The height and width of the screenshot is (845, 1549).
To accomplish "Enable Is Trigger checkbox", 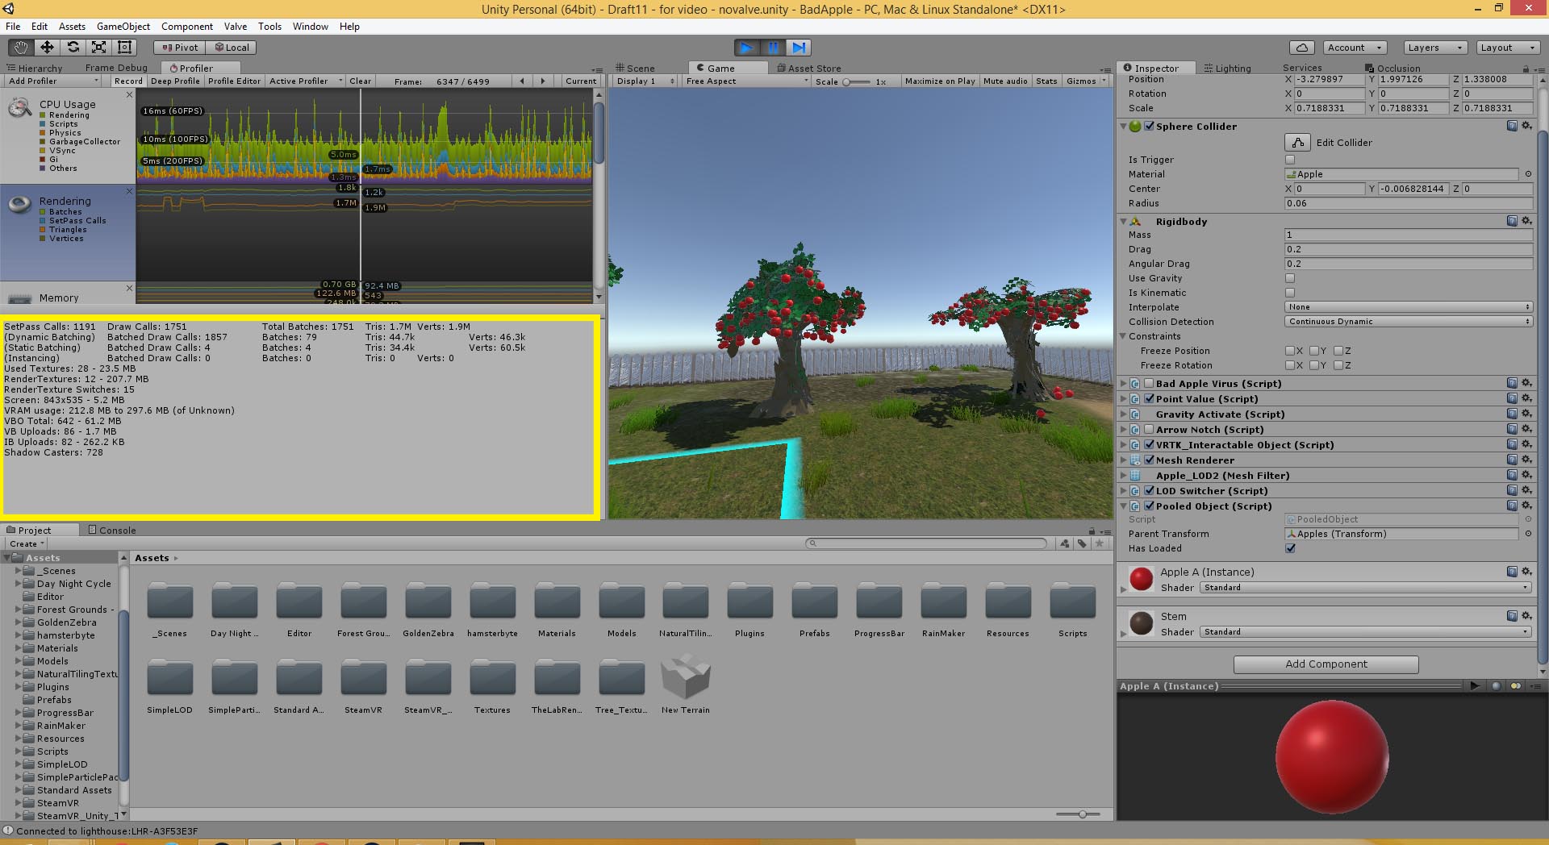I will (x=1290, y=160).
